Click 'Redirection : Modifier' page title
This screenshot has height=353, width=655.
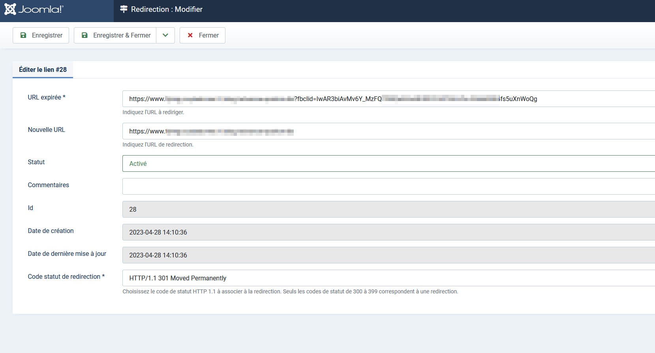[x=167, y=9]
